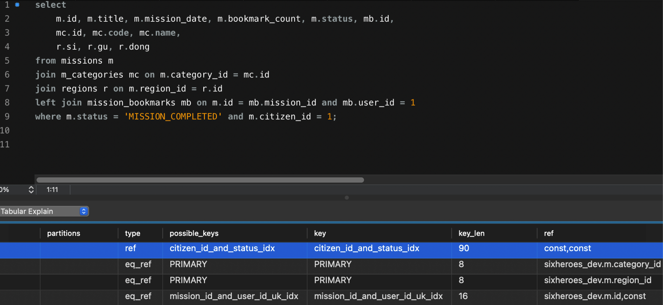Click 'mission_bookmarks' on line 8
The height and width of the screenshot is (305, 663).
click(131, 103)
